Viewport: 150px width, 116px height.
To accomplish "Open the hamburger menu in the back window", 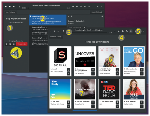I will click(x=89, y=6).
